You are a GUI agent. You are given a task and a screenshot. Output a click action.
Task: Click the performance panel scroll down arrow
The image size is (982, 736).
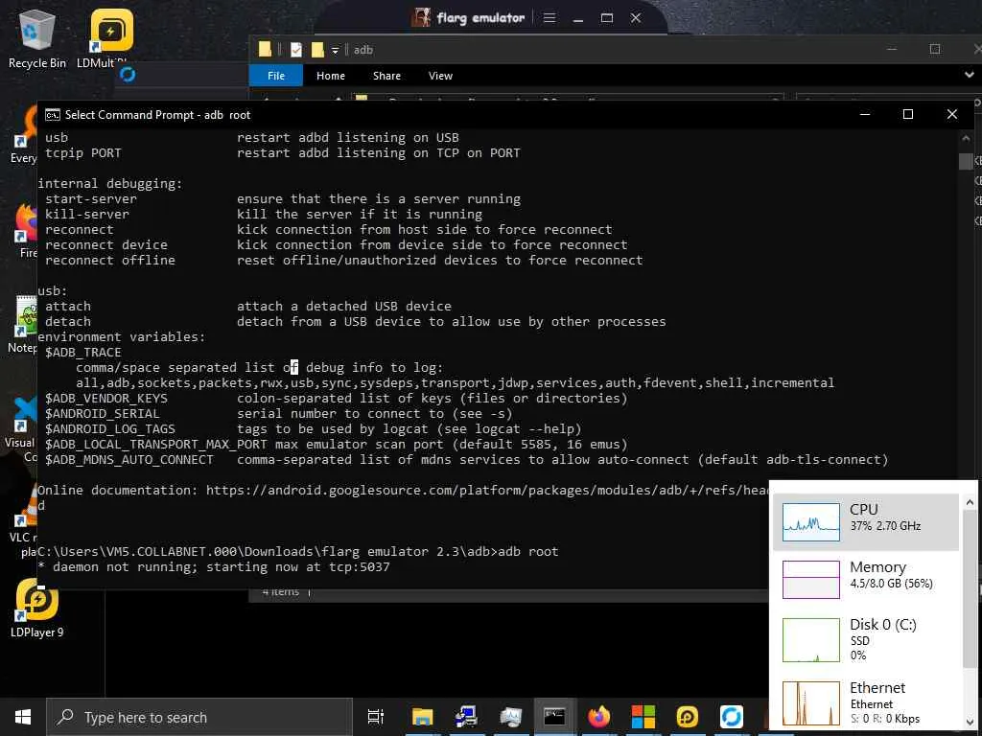tap(970, 723)
